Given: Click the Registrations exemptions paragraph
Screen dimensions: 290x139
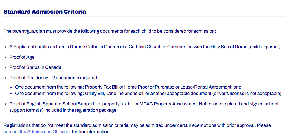Looking at the screenshot, I should (x=137, y=129).
